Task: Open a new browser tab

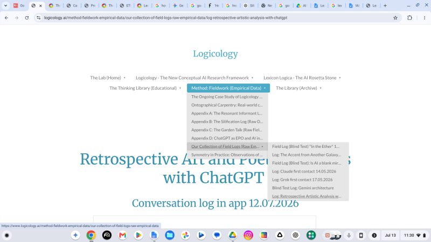Action: (385, 5)
